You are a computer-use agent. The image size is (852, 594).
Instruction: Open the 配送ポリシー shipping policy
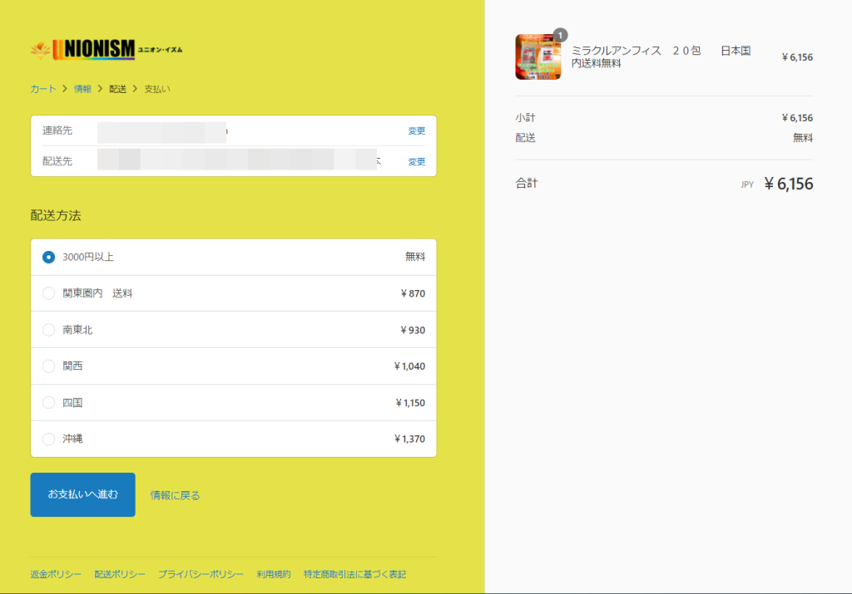coord(120,575)
